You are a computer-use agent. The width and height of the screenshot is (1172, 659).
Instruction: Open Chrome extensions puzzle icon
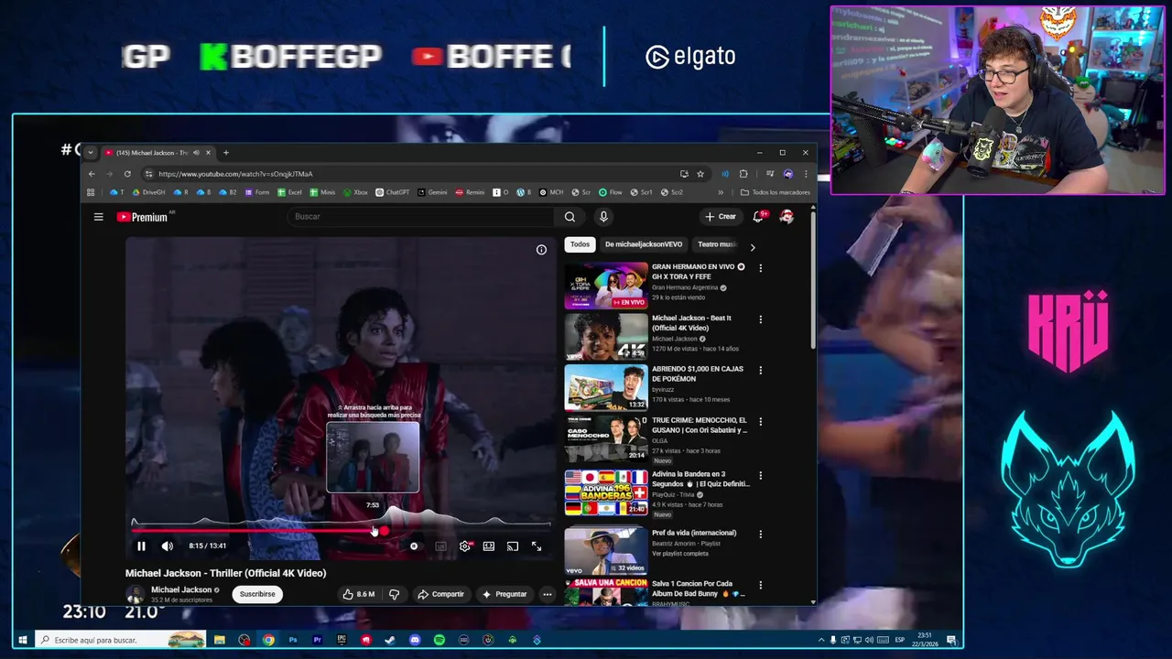pyautogui.click(x=743, y=174)
